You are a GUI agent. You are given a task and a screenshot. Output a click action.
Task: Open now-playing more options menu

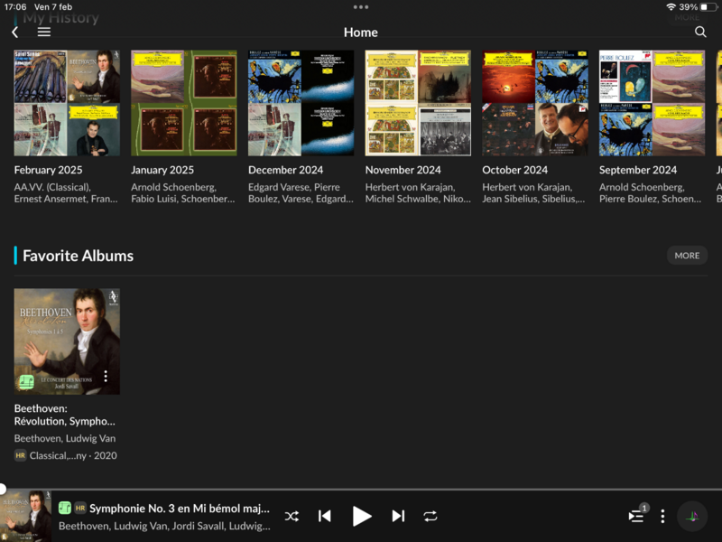tap(662, 516)
